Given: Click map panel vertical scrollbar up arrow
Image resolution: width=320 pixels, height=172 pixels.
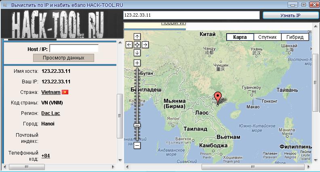Looking at the screenshot, I should (316, 26).
